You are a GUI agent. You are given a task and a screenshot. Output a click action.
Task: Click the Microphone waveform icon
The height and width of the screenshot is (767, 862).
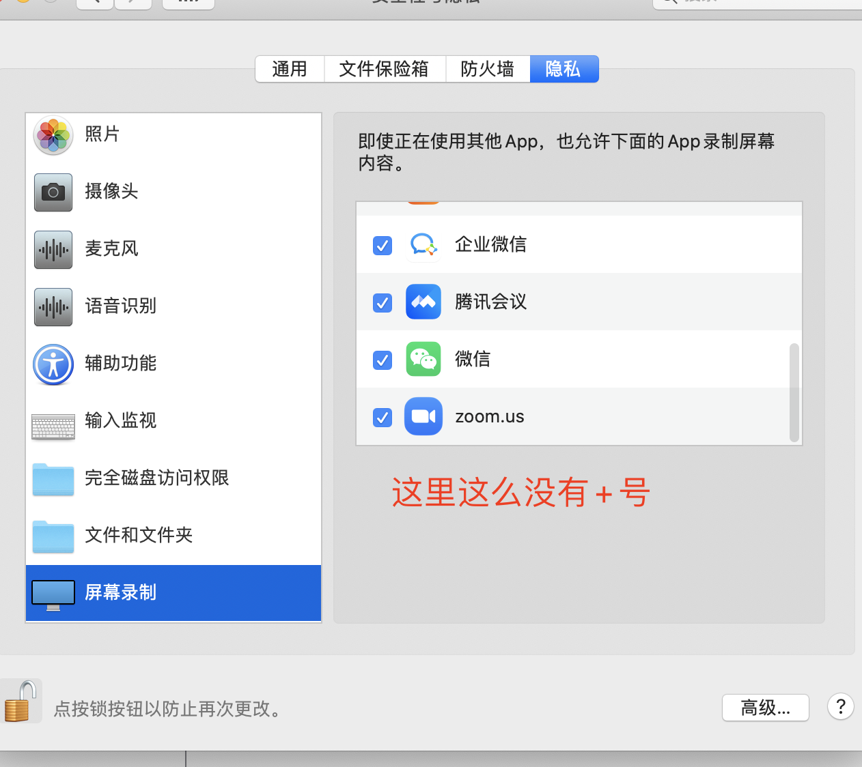pos(53,250)
